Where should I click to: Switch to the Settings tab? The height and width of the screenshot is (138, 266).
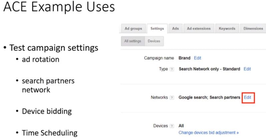[157, 28]
